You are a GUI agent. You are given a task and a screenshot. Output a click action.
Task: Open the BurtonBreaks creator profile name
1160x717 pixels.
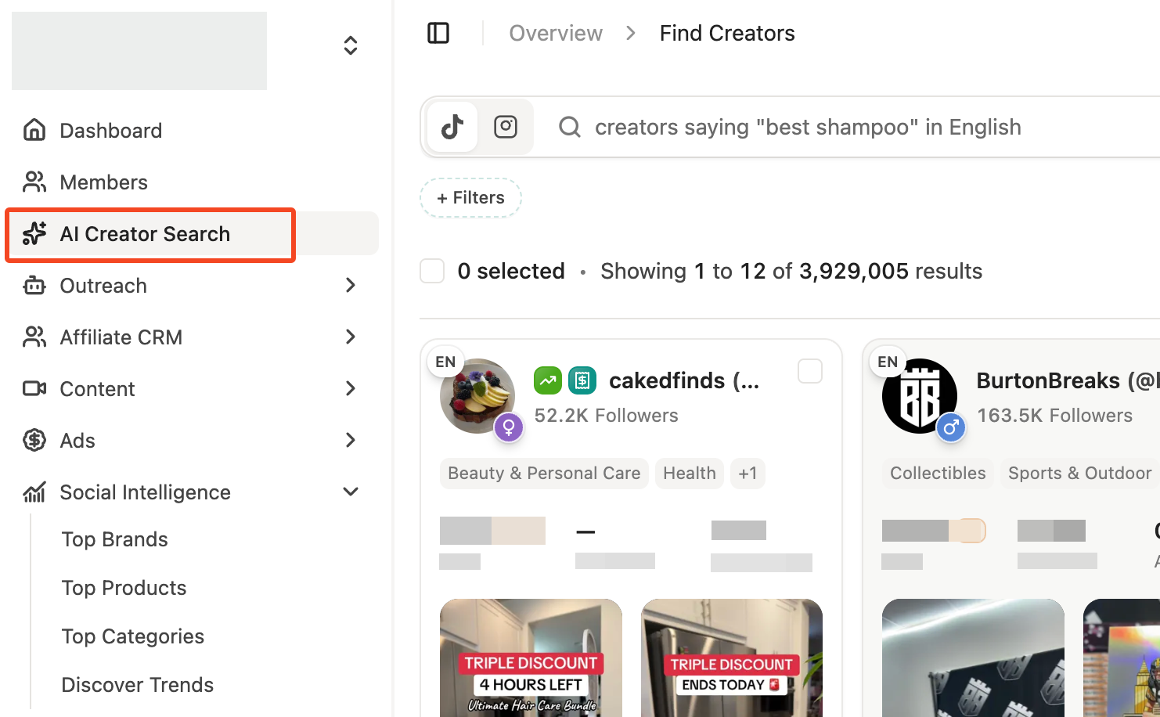tap(1068, 380)
